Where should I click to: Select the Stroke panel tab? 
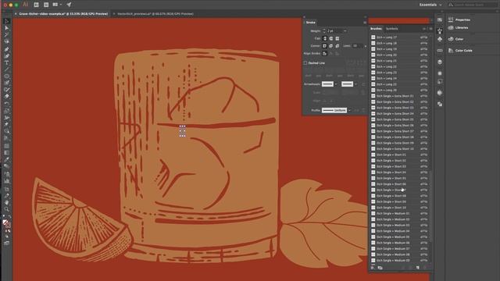[x=310, y=23]
